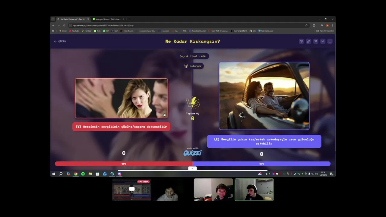This screenshot has width=386, height=217.
Task: Open the Regattes Checker bookmark
Action: [x=197, y=31]
